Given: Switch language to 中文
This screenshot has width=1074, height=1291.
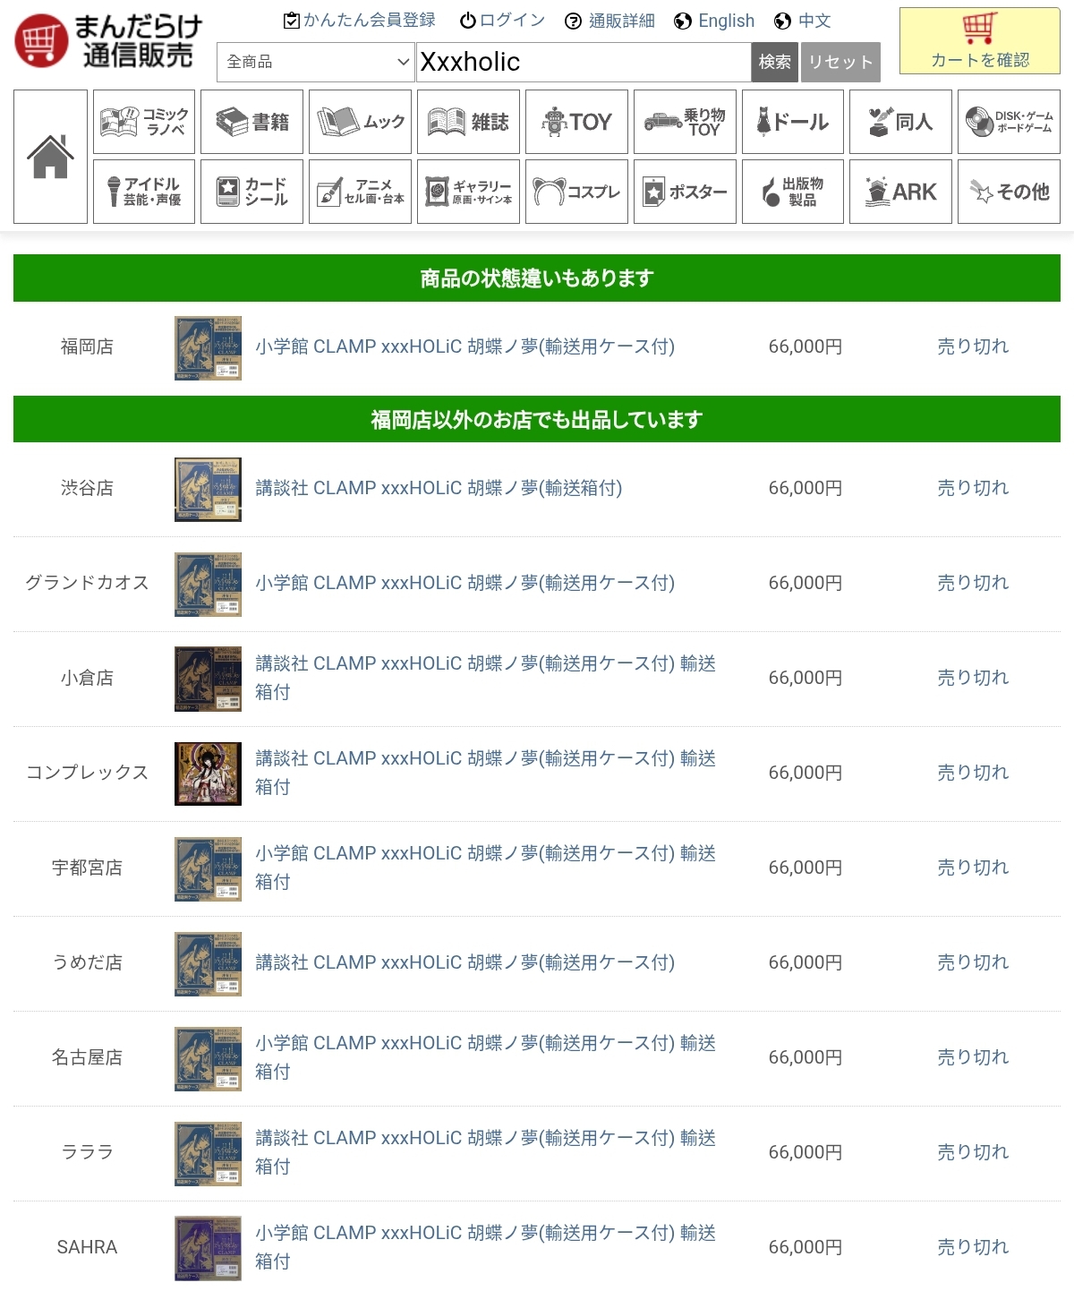Looking at the screenshot, I should coord(803,21).
